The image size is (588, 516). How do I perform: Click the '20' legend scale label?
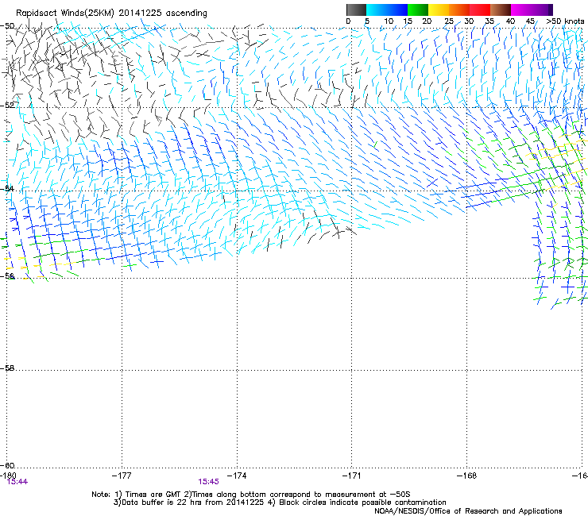coord(427,21)
